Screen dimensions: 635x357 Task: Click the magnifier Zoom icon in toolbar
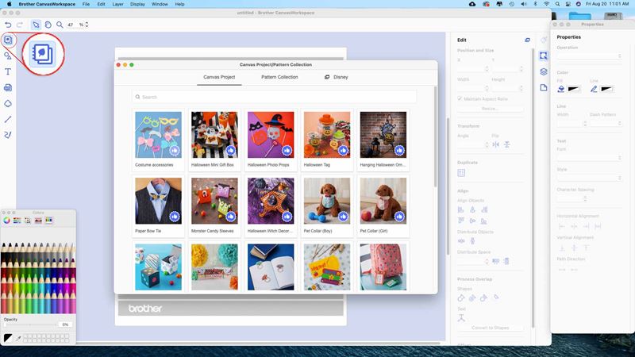[x=60, y=25]
